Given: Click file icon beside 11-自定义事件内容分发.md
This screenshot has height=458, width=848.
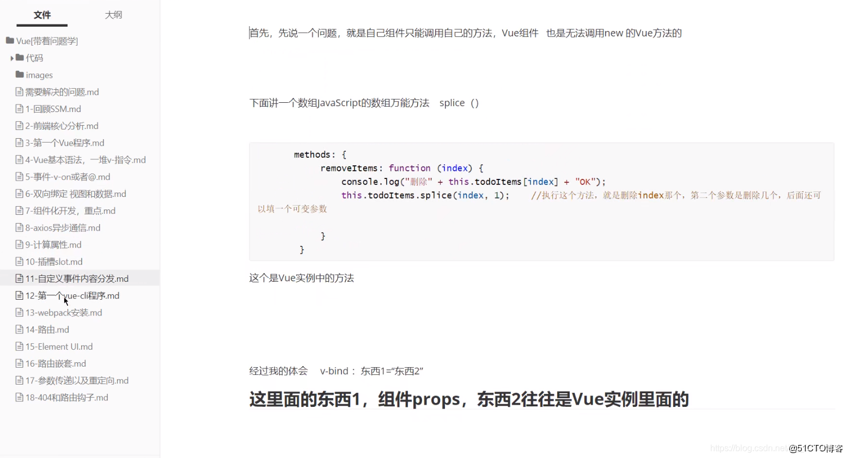Looking at the screenshot, I should [20, 278].
